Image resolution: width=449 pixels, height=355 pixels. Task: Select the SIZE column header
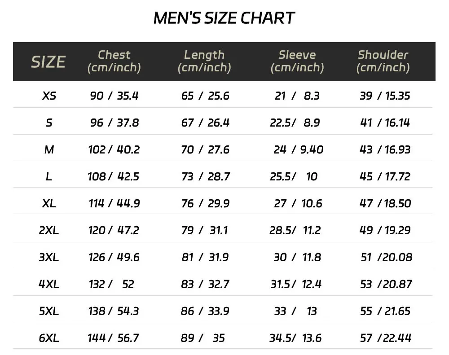(48, 62)
